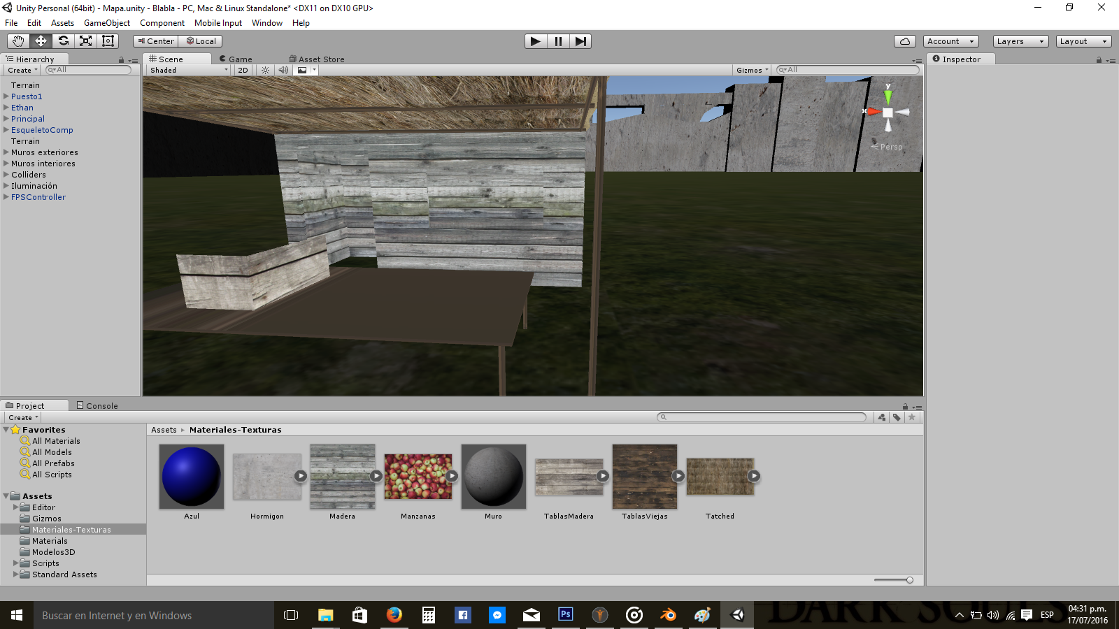The image size is (1119, 629).
Task: Click Project search field
Action: [762, 417]
